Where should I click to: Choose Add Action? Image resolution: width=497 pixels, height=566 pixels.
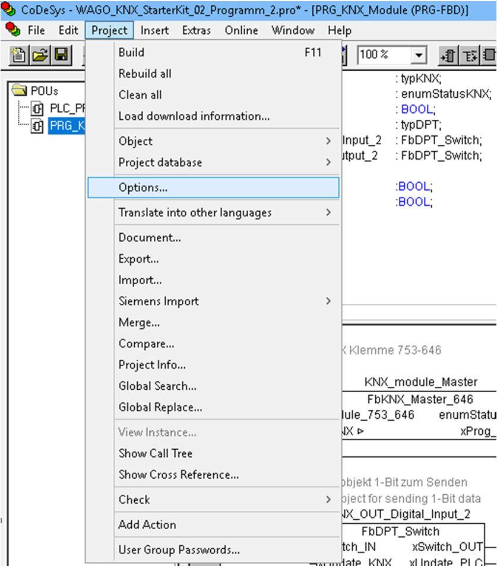pyautogui.click(x=213, y=524)
